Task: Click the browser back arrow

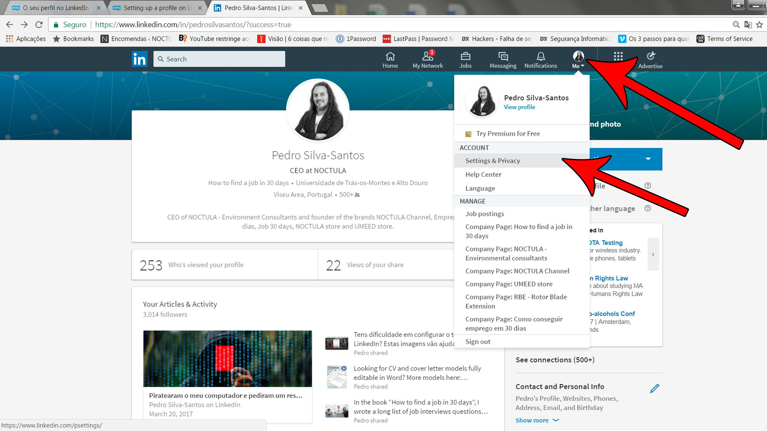Action: coord(10,25)
